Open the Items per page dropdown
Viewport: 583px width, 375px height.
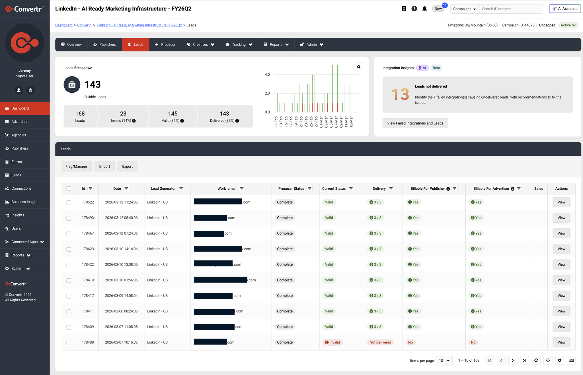[x=444, y=361]
